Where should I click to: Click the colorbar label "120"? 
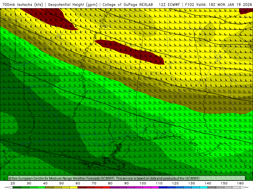175,183
